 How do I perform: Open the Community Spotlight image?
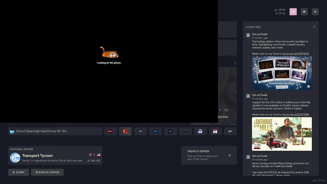(282, 73)
